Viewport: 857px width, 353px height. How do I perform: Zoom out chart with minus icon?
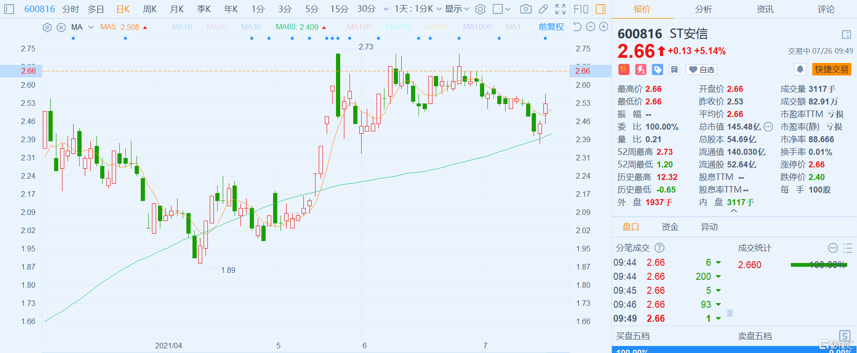[590, 27]
